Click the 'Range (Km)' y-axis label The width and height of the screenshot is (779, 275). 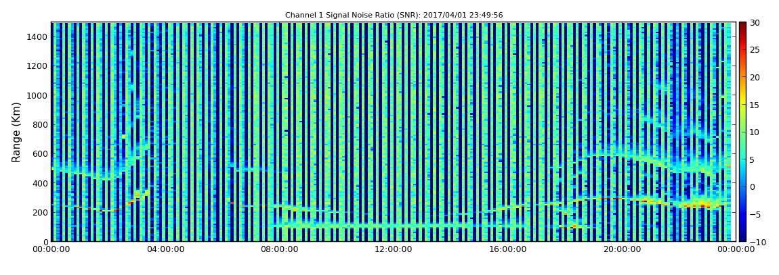pos(16,132)
